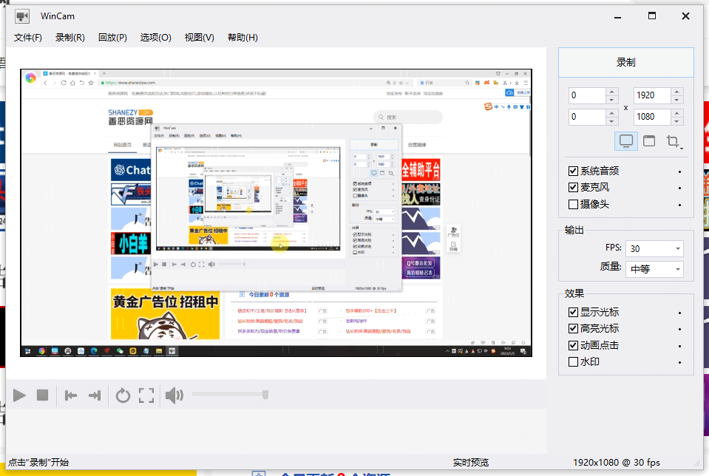The image size is (709, 476).
Task: Open the FPS dropdown
Action: tap(654, 248)
